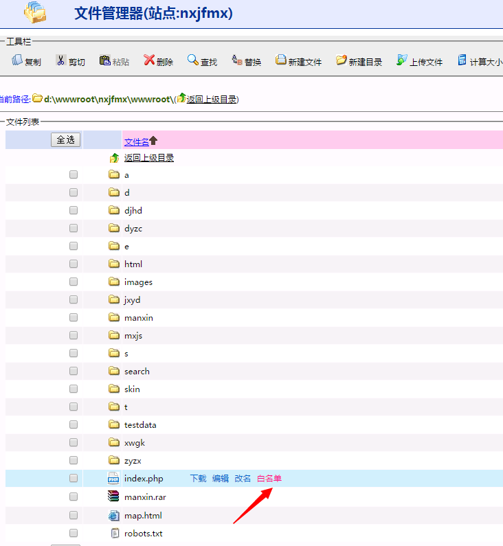Click the Replace (替换) toolbar icon
This screenshot has width=503, height=546.
pyautogui.click(x=237, y=60)
